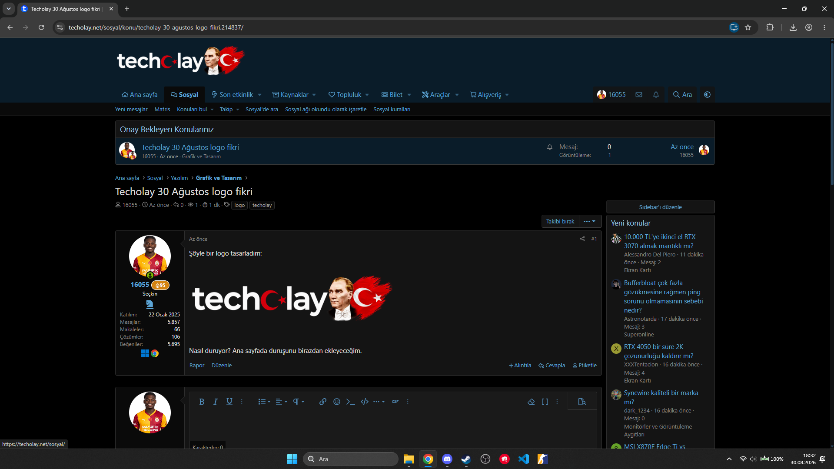Click Sosyal ağı okundu olarak işaretle

[326, 109]
